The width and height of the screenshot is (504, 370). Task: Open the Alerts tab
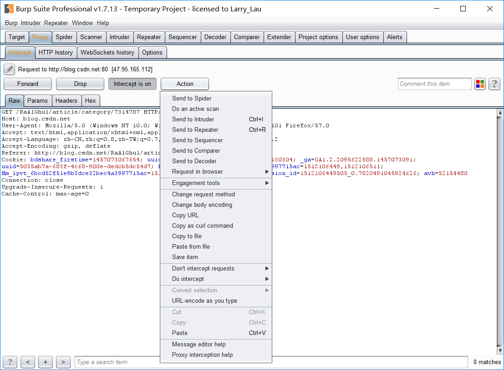click(x=394, y=37)
